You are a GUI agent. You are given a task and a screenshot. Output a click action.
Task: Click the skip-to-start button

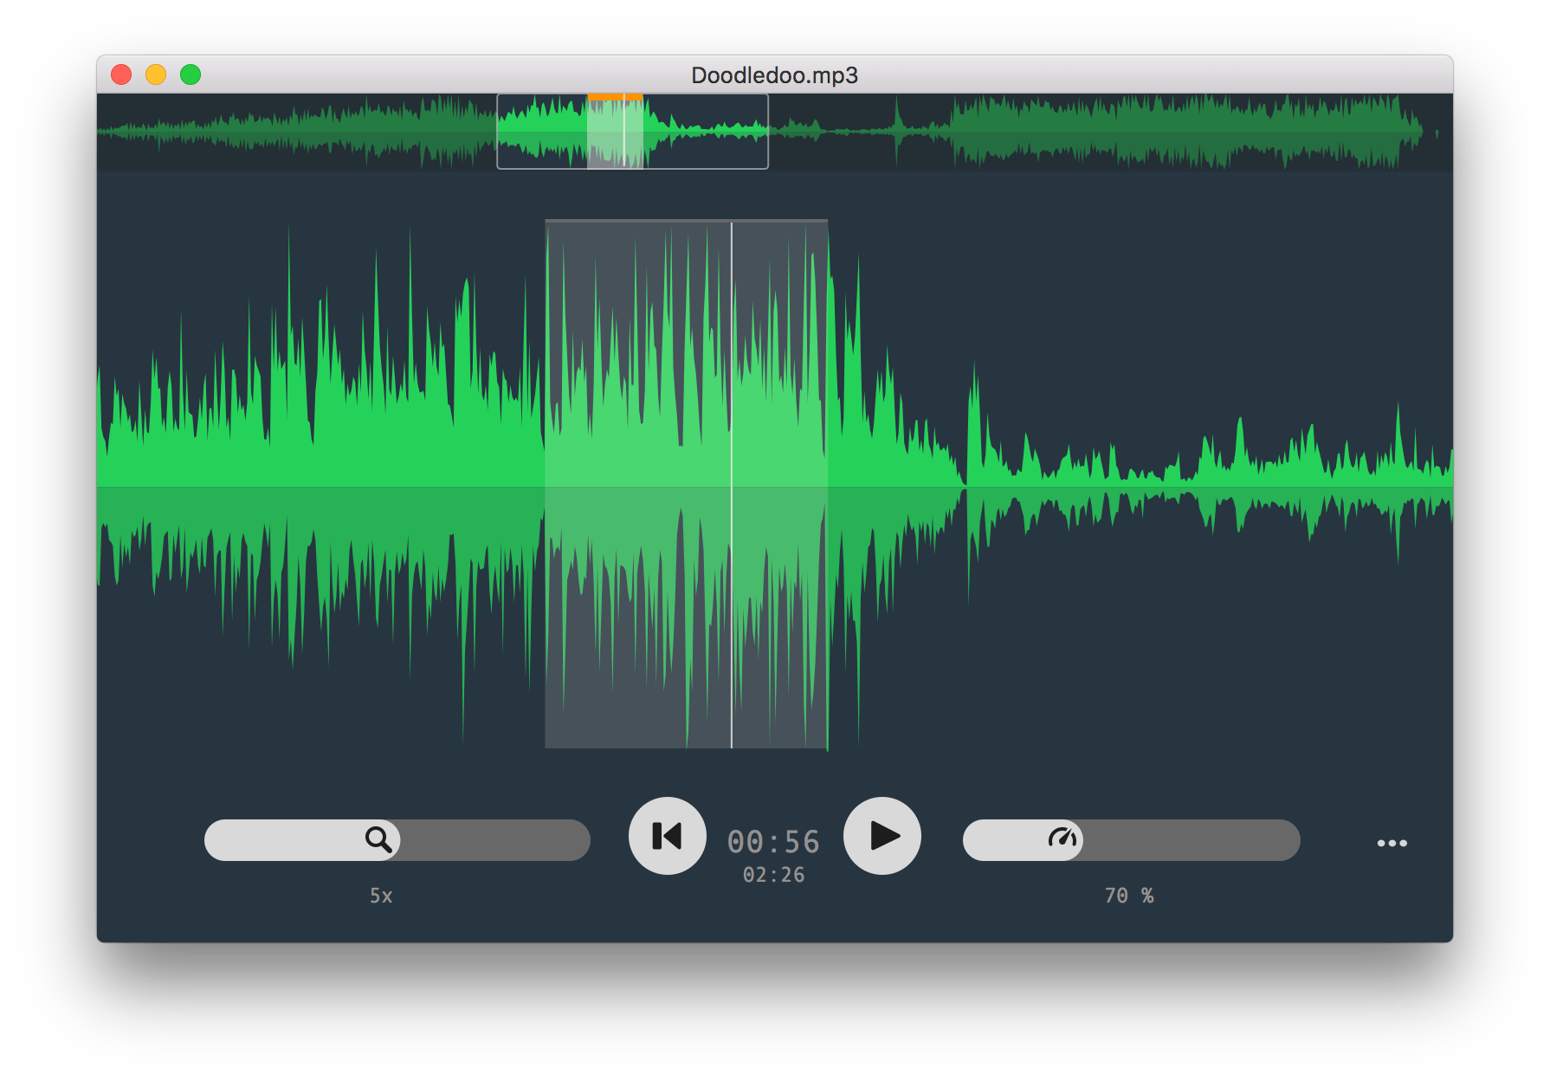point(667,836)
